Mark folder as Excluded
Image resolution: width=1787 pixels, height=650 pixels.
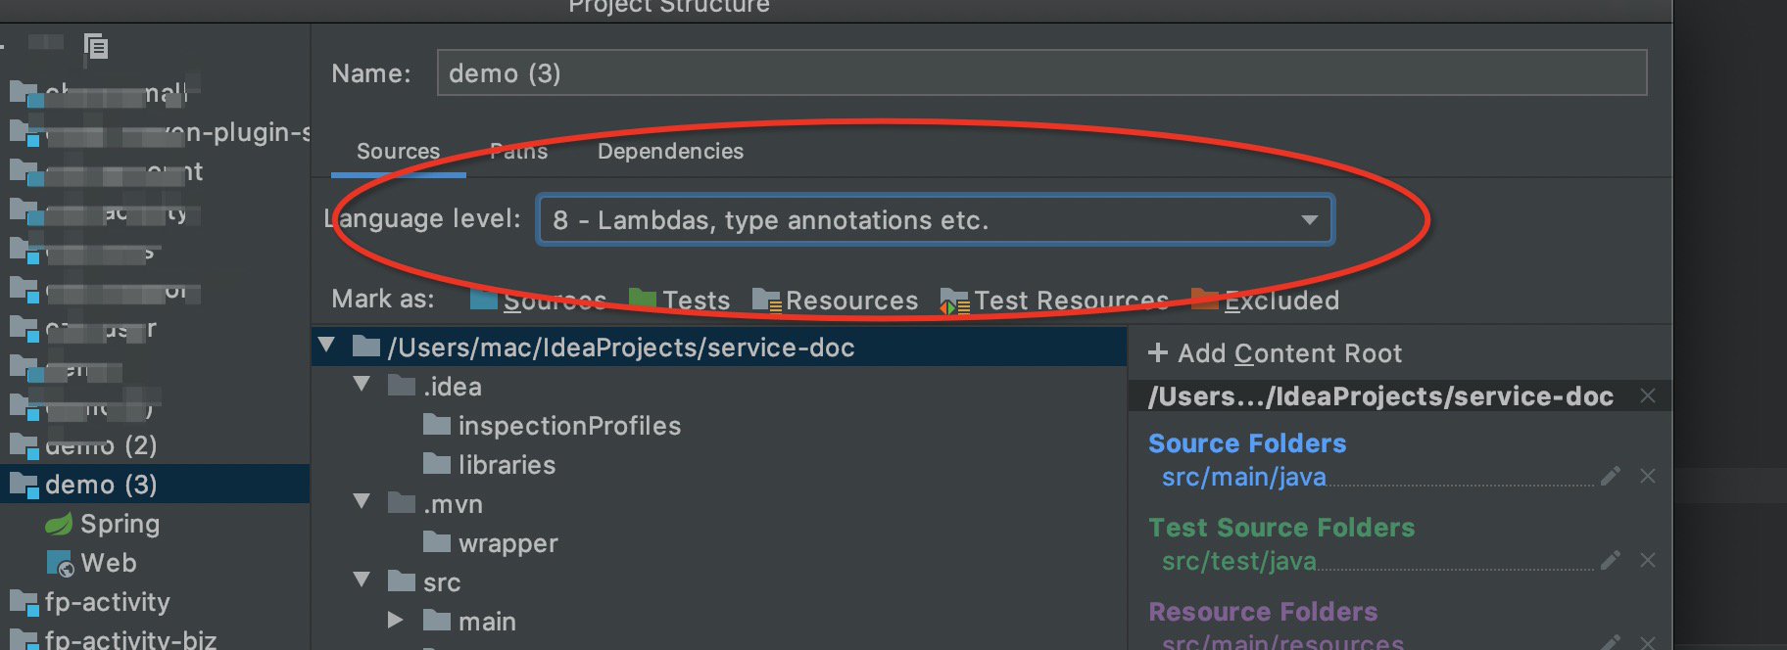(x=1266, y=301)
